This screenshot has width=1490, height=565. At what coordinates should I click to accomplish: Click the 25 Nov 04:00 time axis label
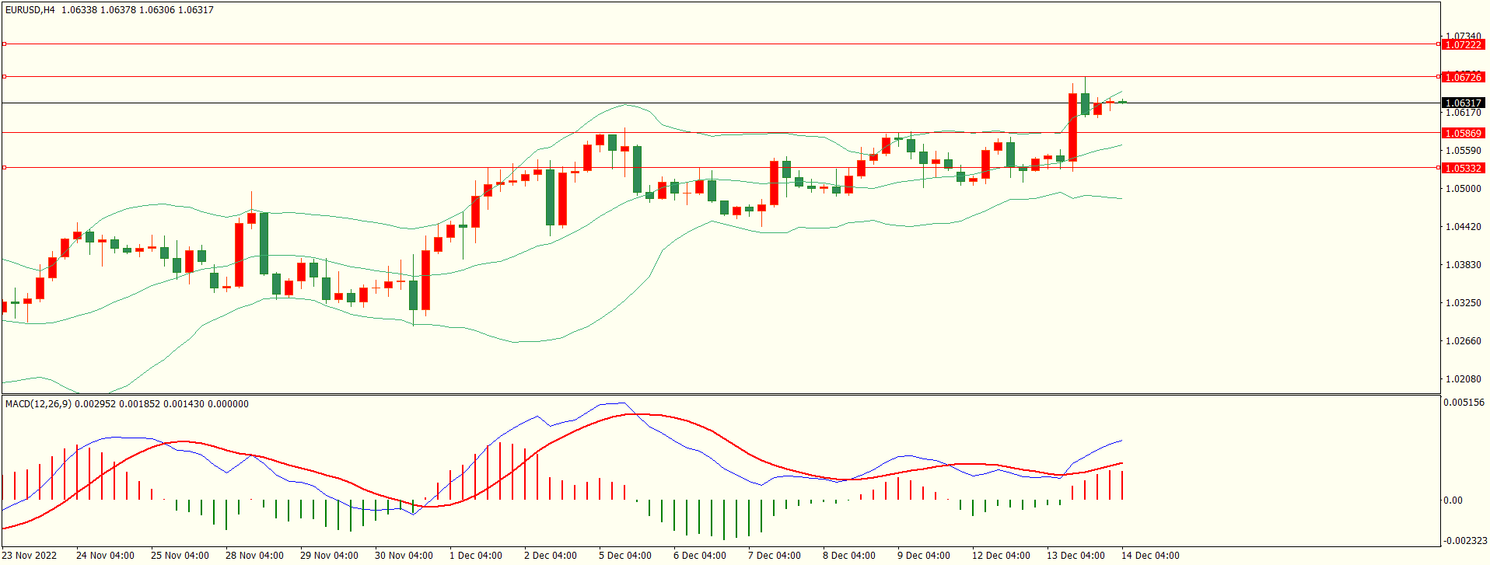point(180,556)
